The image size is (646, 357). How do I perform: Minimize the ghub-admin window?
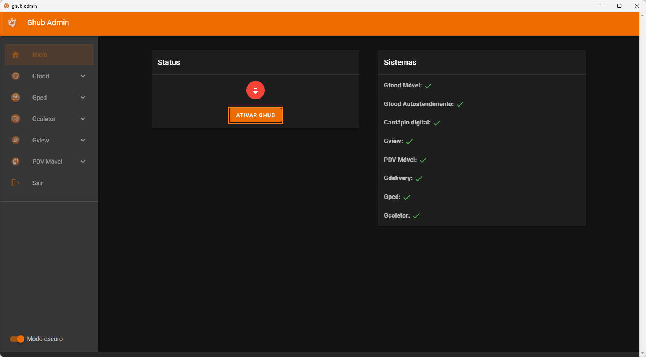coord(602,6)
